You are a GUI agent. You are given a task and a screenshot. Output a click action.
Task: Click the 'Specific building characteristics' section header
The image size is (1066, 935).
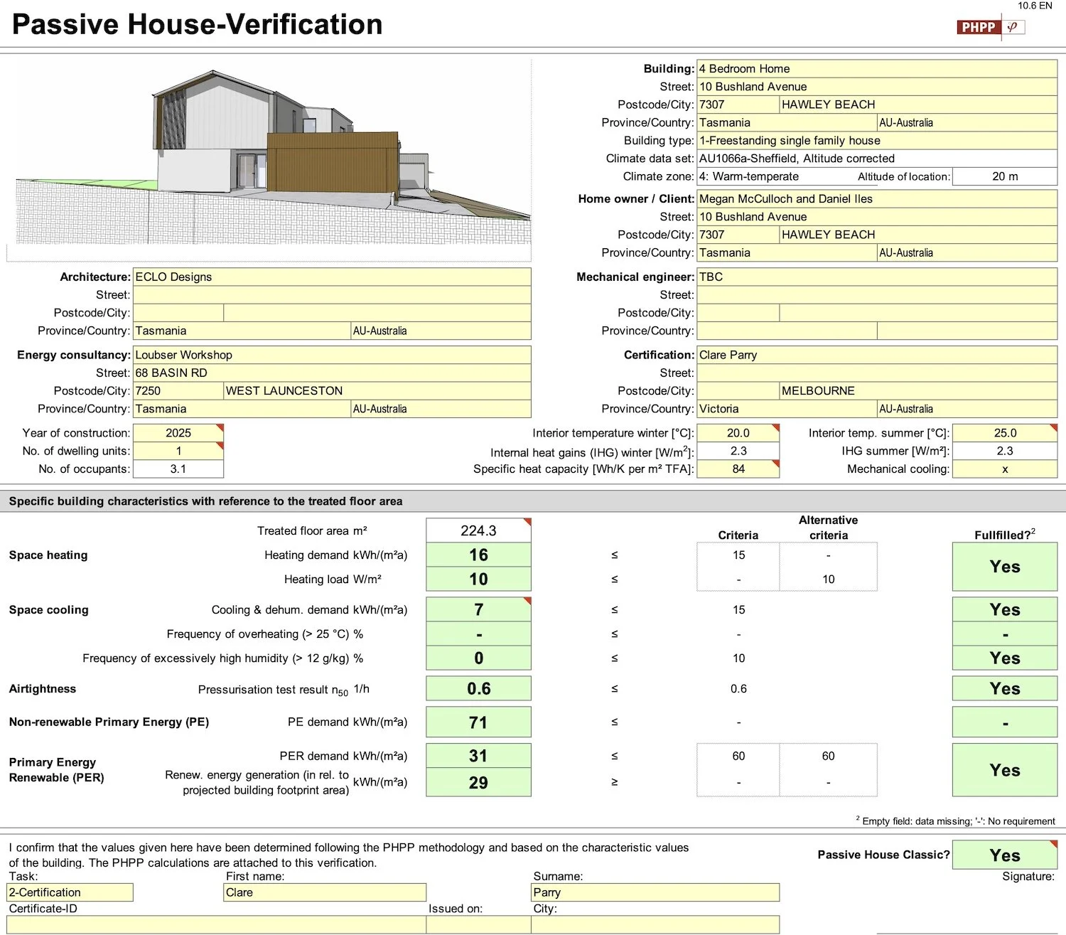533,501
